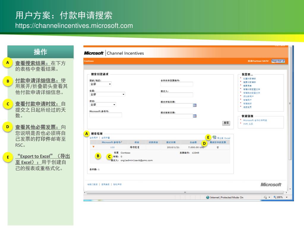Open 管理付款配置文件 in the sidebar
Image resolution: width=304 pixels, height=228 pixels.
[x=252, y=89]
